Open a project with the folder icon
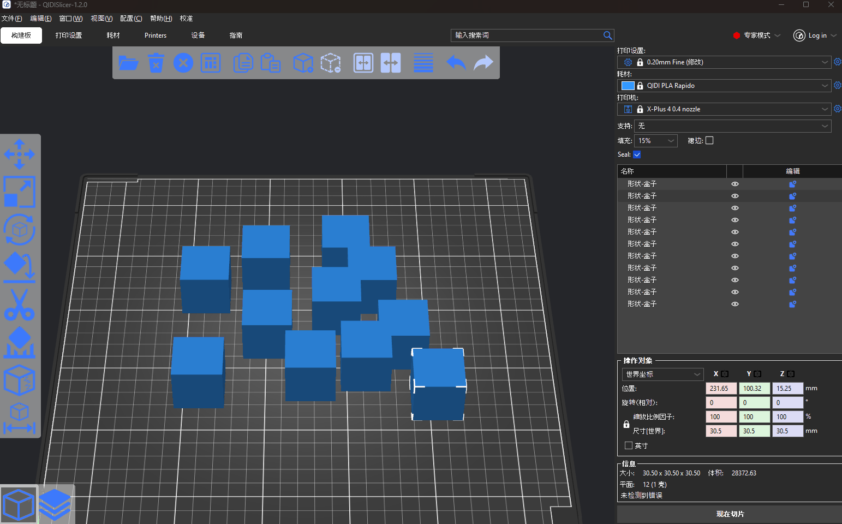Image resolution: width=842 pixels, height=524 pixels. click(x=128, y=63)
